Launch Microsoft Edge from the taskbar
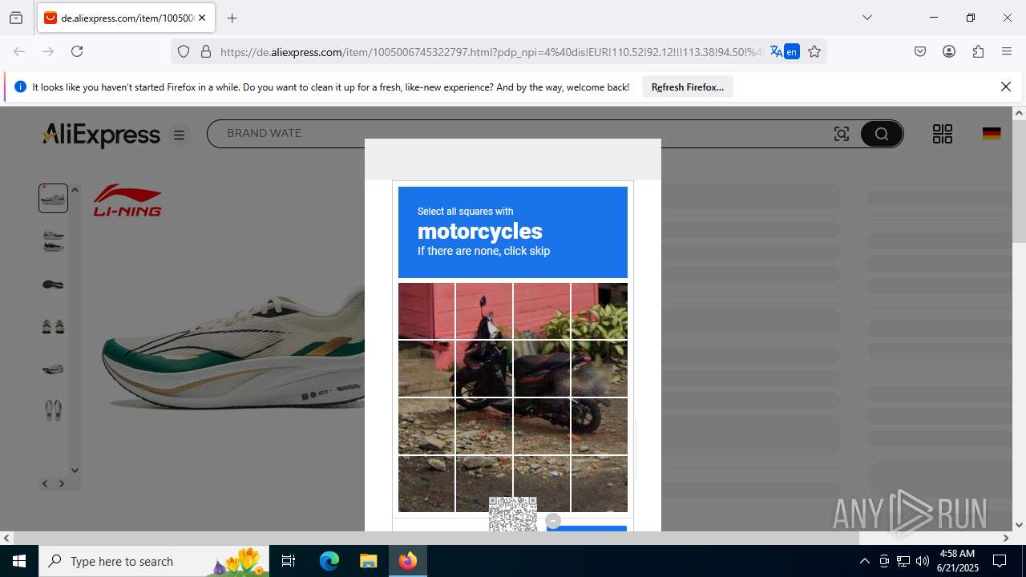Screen dimensions: 1026x577 point(329,561)
